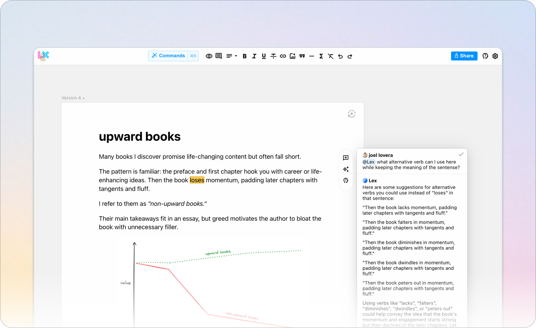Insert an image into the document
The image size is (536, 328).
tap(292, 56)
